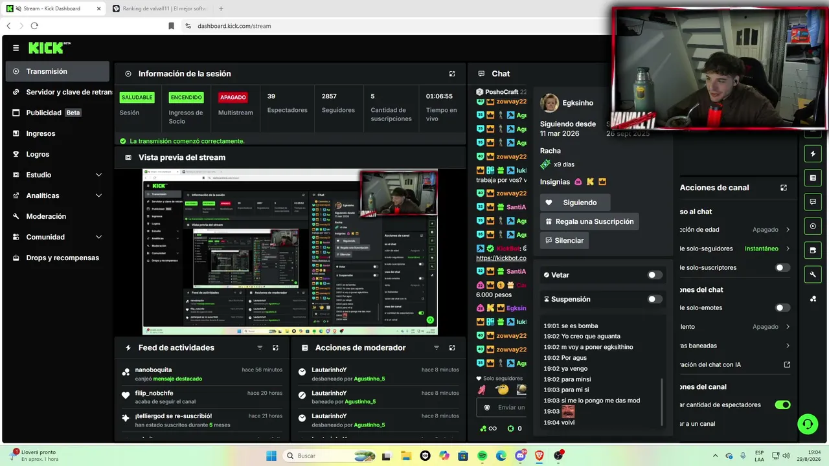Filter the Acciones de moderador list
This screenshot has width=829, height=466.
pyautogui.click(x=437, y=348)
